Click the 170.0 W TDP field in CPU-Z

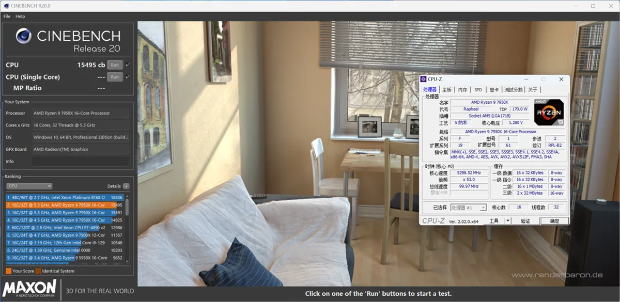(519, 109)
